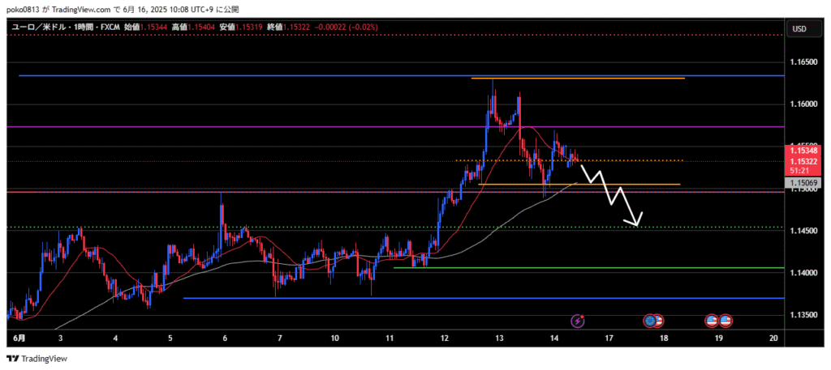Click the 6月 label on time axis
Viewport: 831px width, 370px height.
click(19, 337)
